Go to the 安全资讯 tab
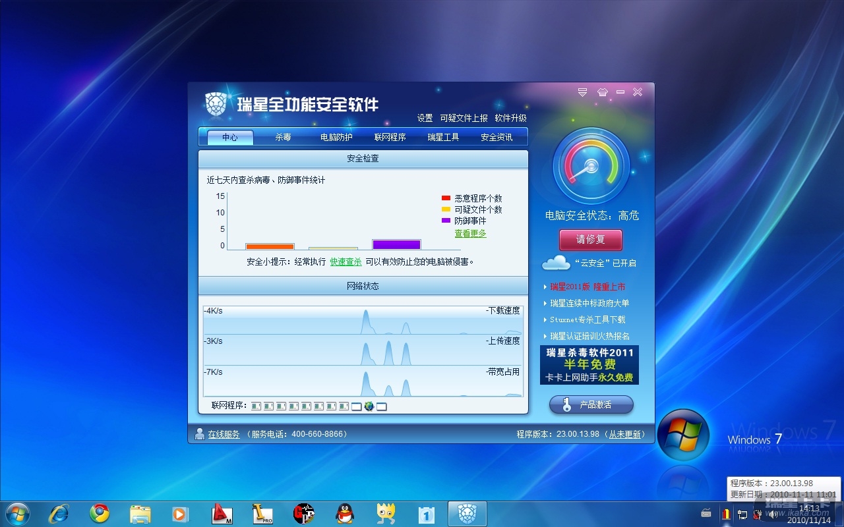Screen dimensions: 844x527 pos(497,137)
